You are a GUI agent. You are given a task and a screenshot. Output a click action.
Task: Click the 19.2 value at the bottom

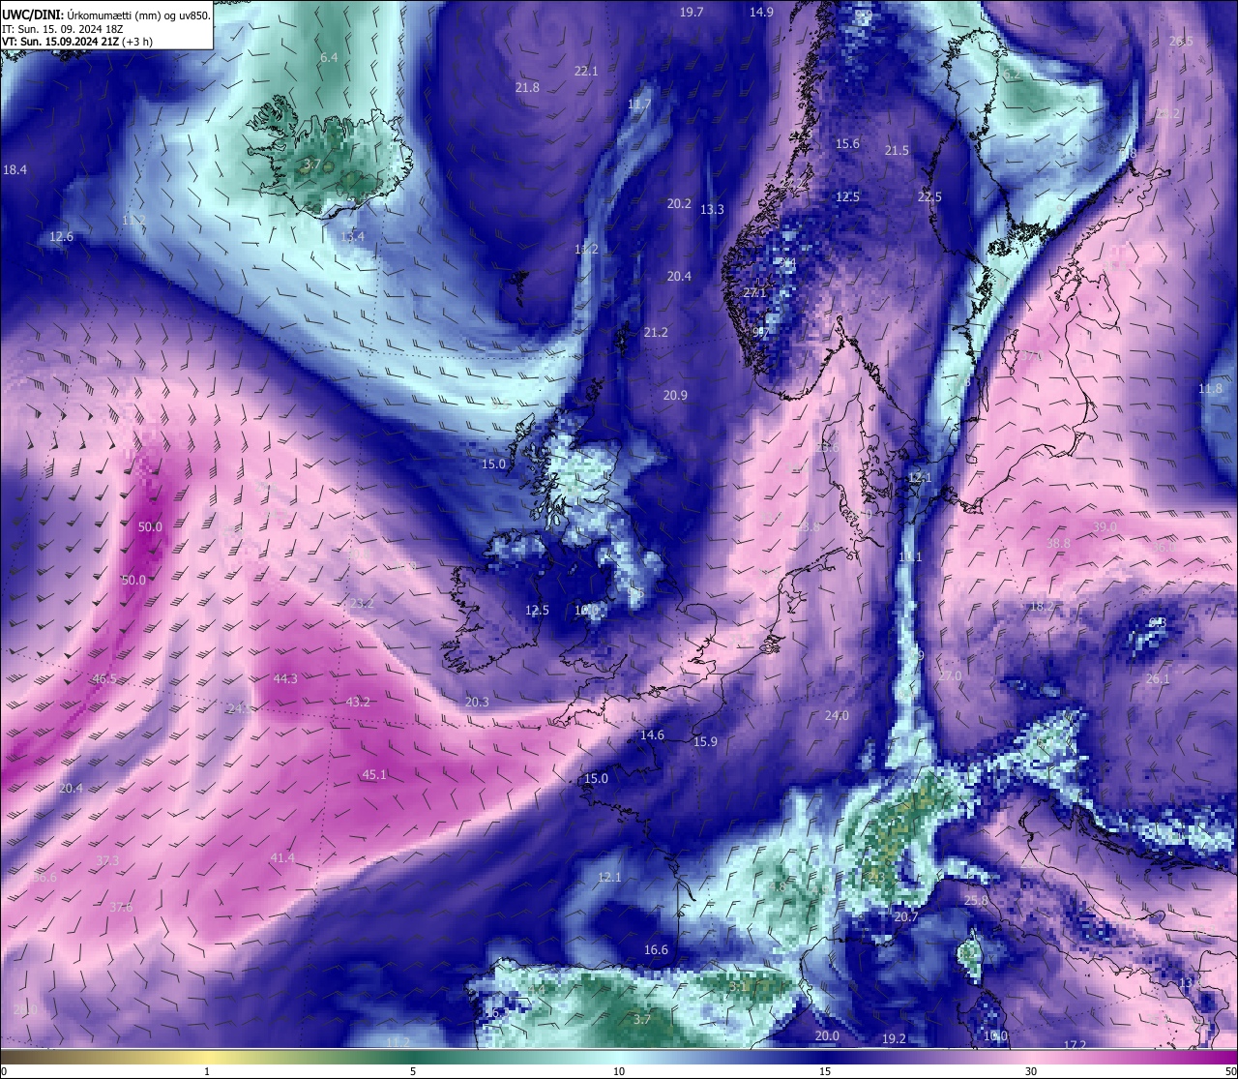click(894, 1038)
